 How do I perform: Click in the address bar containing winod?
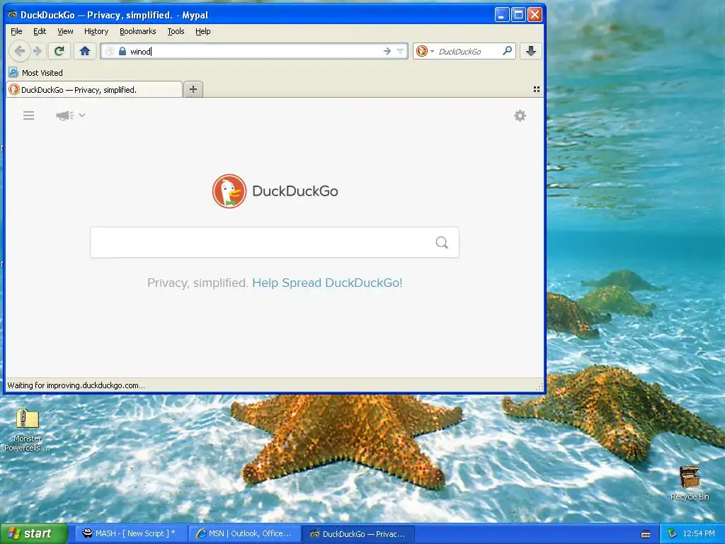254,51
